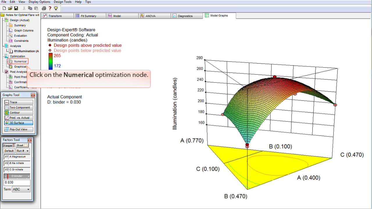Click the Pred. vs. Actual button

[19, 118]
